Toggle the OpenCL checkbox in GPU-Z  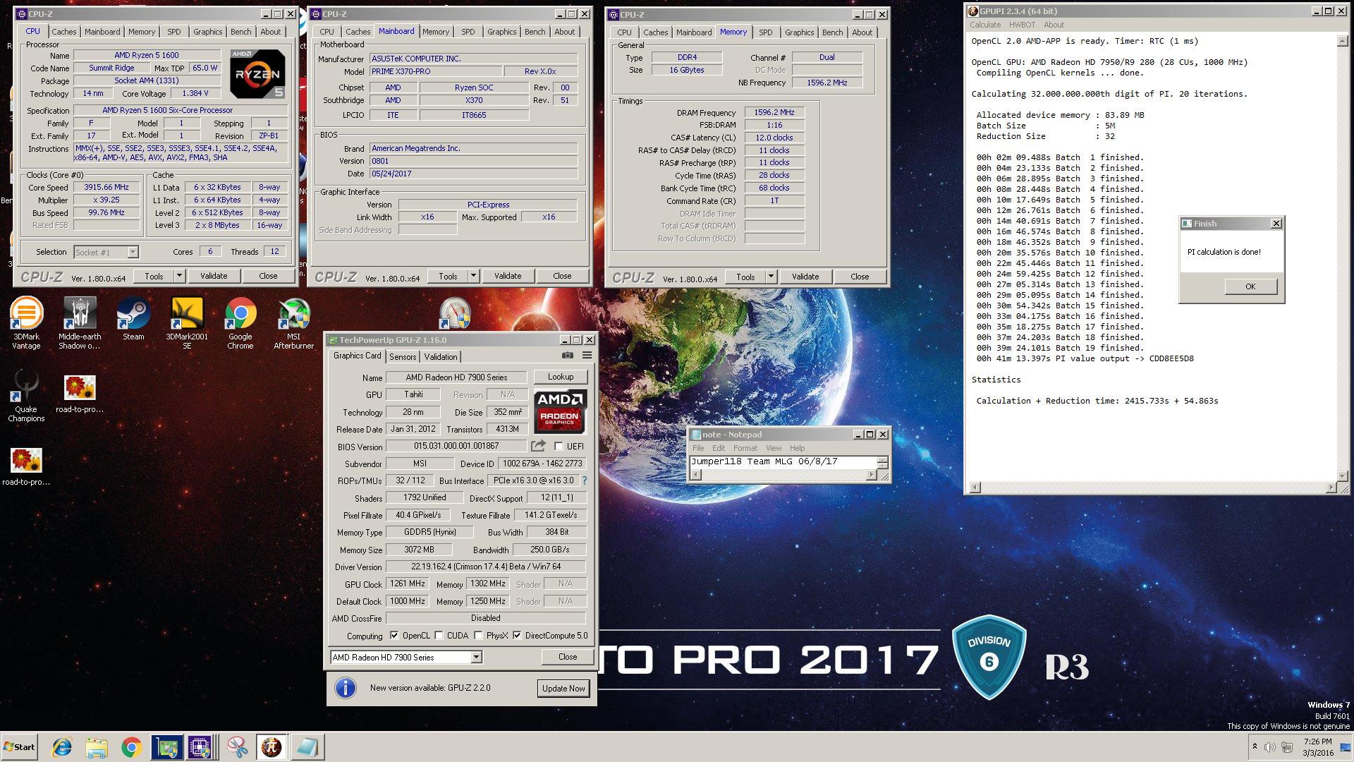point(394,635)
